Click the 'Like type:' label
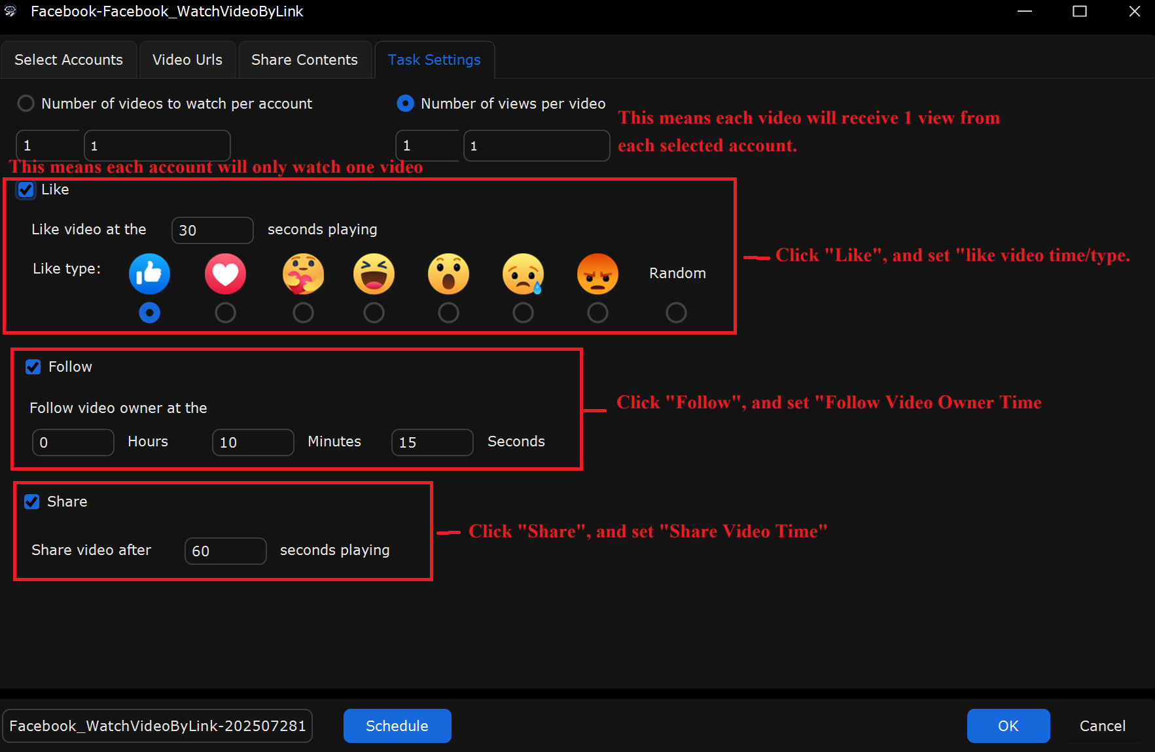The height and width of the screenshot is (752, 1155). pos(67,269)
